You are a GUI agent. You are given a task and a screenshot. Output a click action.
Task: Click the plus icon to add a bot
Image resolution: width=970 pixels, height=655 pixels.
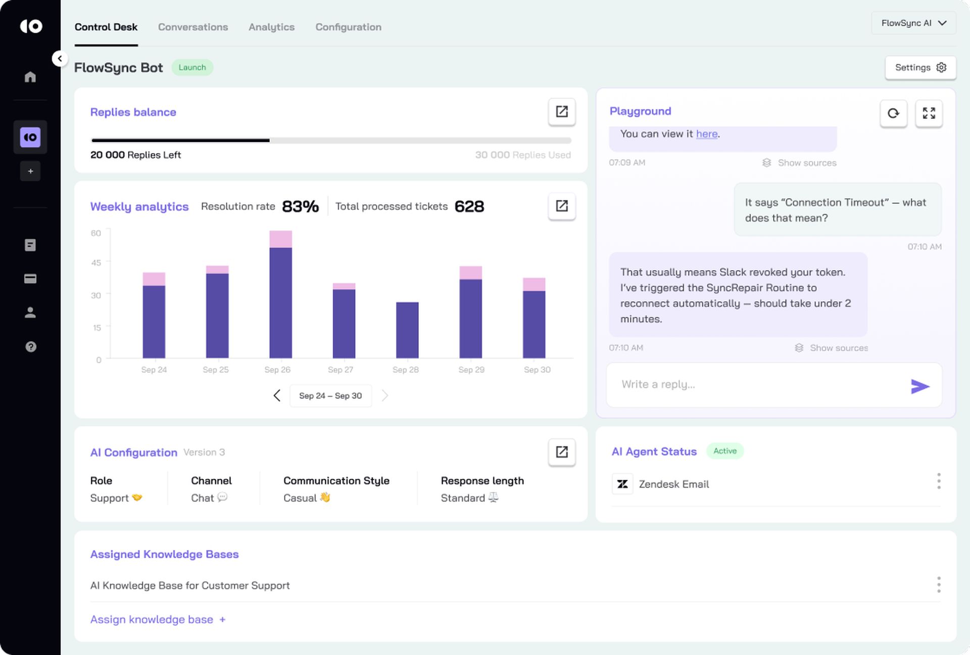[x=30, y=171]
